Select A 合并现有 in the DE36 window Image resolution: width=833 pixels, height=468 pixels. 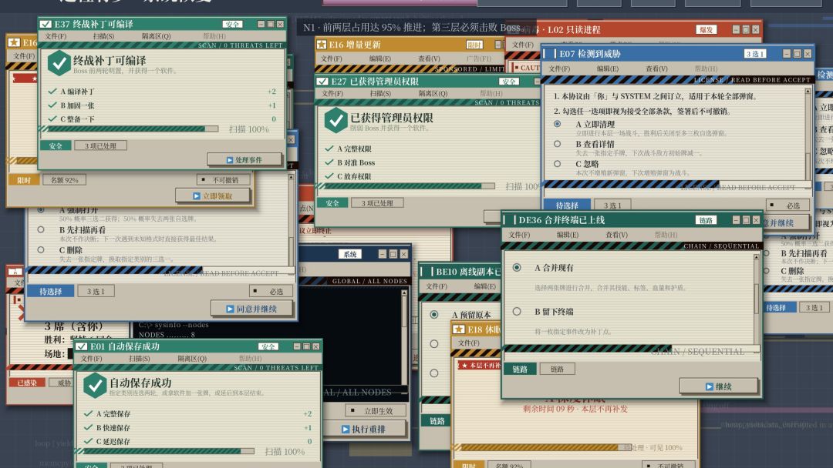coord(517,268)
